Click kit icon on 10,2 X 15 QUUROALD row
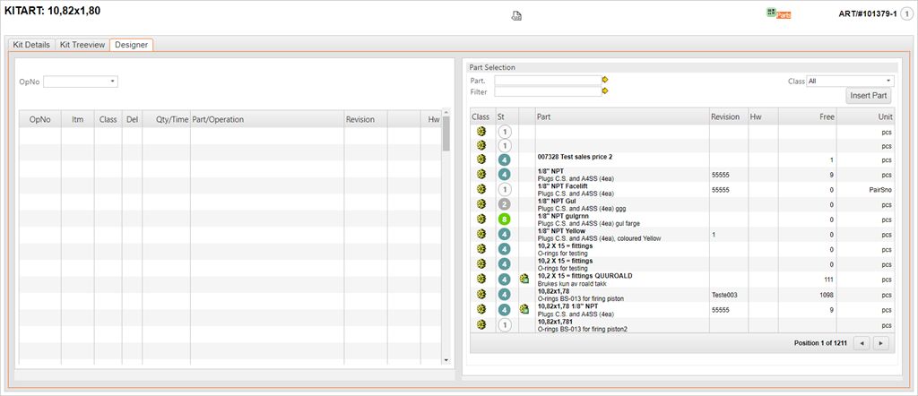 point(524,279)
